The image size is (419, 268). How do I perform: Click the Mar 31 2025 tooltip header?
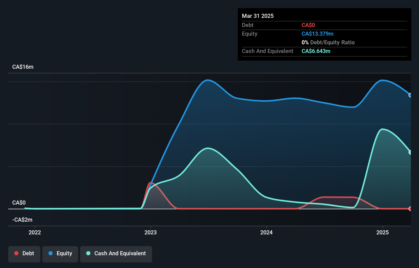pos(258,16)
